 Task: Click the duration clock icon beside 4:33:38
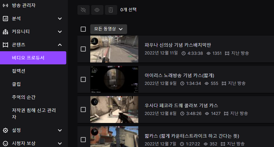(183, 53)
